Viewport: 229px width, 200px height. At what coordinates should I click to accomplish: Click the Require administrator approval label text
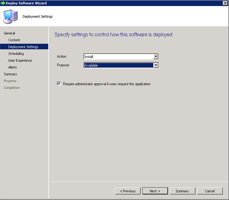click(x=107, y=84)
